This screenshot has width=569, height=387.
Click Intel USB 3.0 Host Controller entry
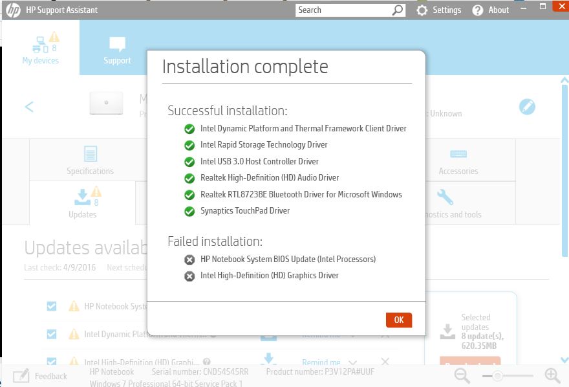[x=259, y=161]
